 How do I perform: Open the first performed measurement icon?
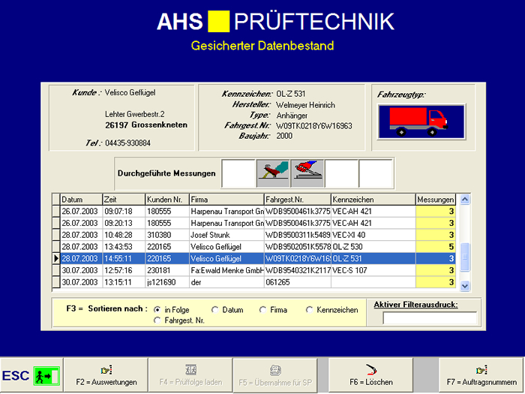tap(274, 173)
